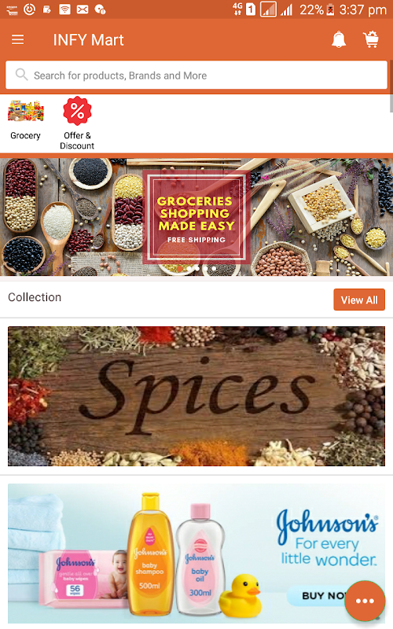
Task: Tap the INFY Mart title
Action: (88, 40)
